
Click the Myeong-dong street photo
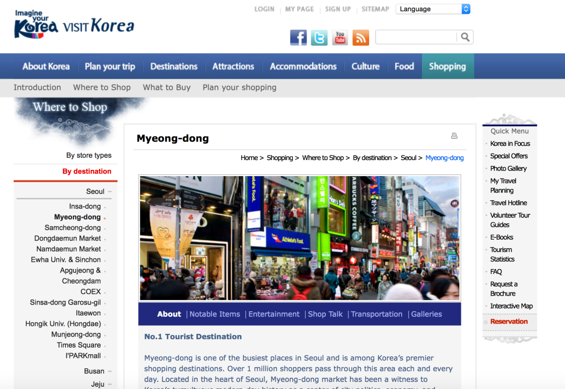point(299,238)
